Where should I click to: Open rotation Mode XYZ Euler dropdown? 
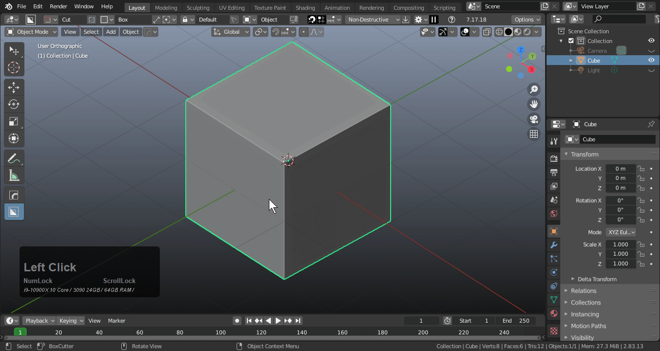621,232
